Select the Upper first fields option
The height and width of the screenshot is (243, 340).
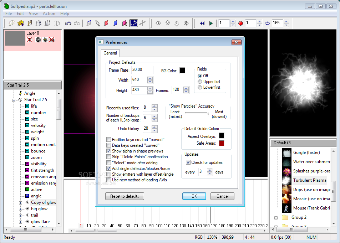click(x=200, y=82)
